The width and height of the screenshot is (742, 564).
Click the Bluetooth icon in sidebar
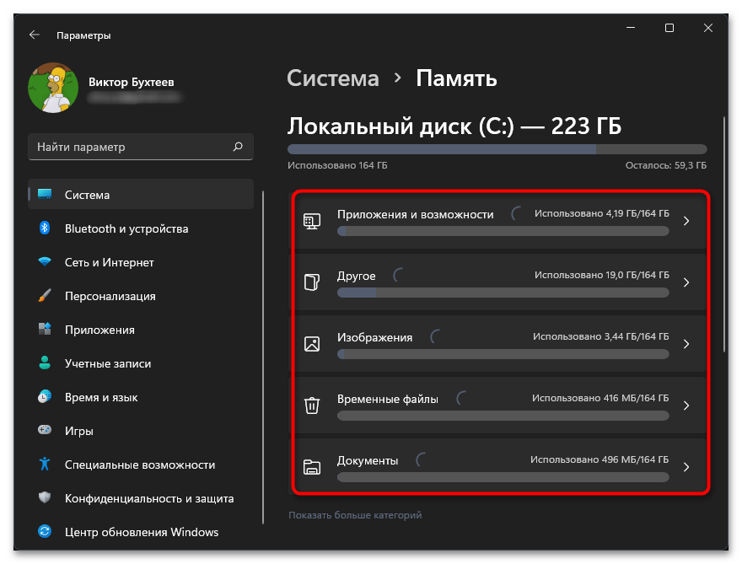(45, 228)
